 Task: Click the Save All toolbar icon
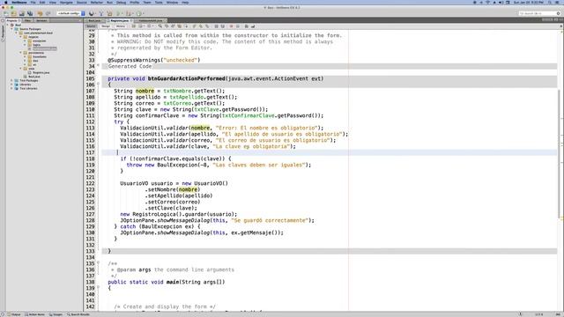tap(30, 13)
